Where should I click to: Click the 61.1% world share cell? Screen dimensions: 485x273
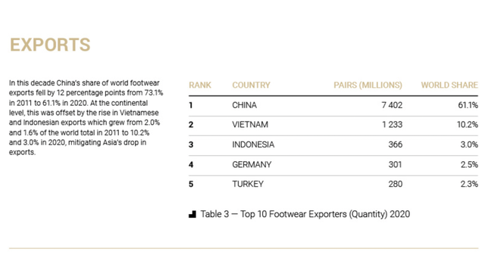pyautogui.click(x=468, y=105)
